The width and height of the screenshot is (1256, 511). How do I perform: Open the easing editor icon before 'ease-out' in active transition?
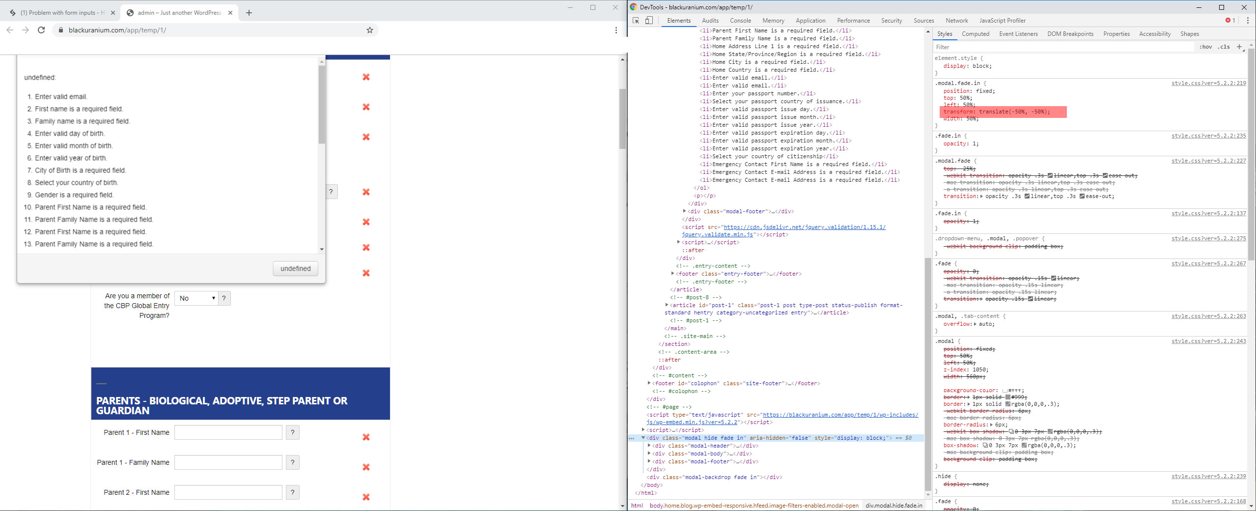[1082, 196]
